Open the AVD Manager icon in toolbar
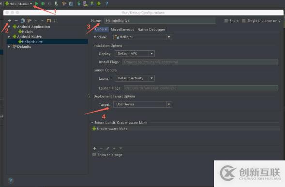 [85, 3]
